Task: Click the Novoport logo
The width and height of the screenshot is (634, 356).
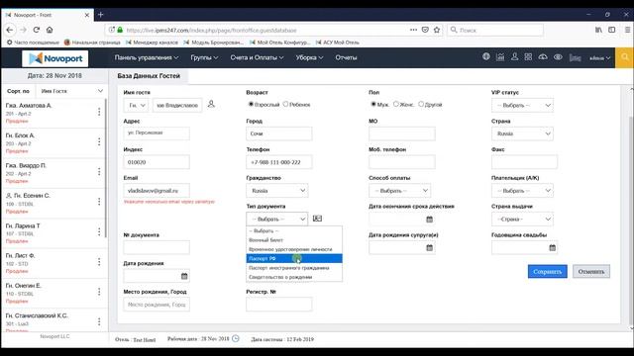Action: pyautogui.click(x=55, y=58)
